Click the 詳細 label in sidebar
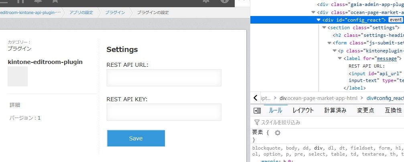 coord(15,105)
